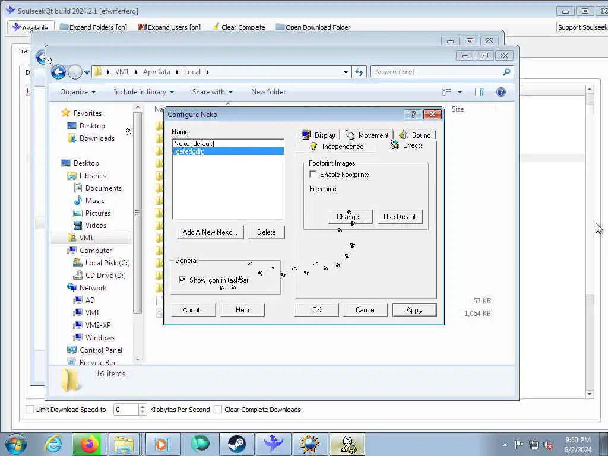Toggle Limit Download Speed to checkbox in Soulseek
The height and width of the screenshot is (456, 608).
(30, 409)
